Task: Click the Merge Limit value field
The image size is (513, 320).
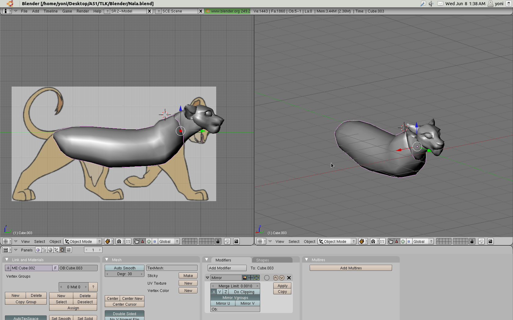Action: click(235, 286)
